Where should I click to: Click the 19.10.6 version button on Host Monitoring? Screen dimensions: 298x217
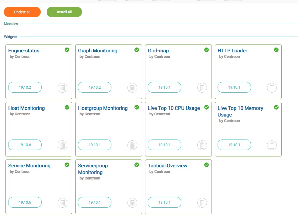[x=25, y=145]
